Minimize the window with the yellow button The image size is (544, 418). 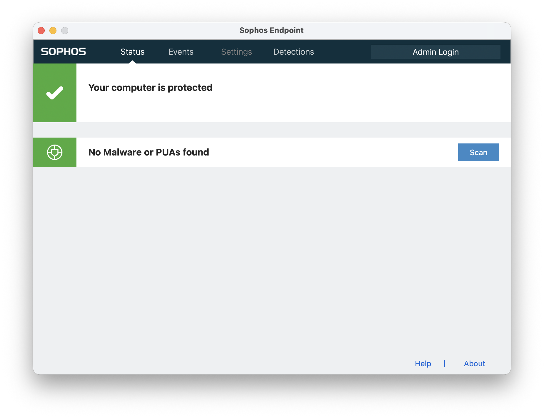click(x=53, y=31)
